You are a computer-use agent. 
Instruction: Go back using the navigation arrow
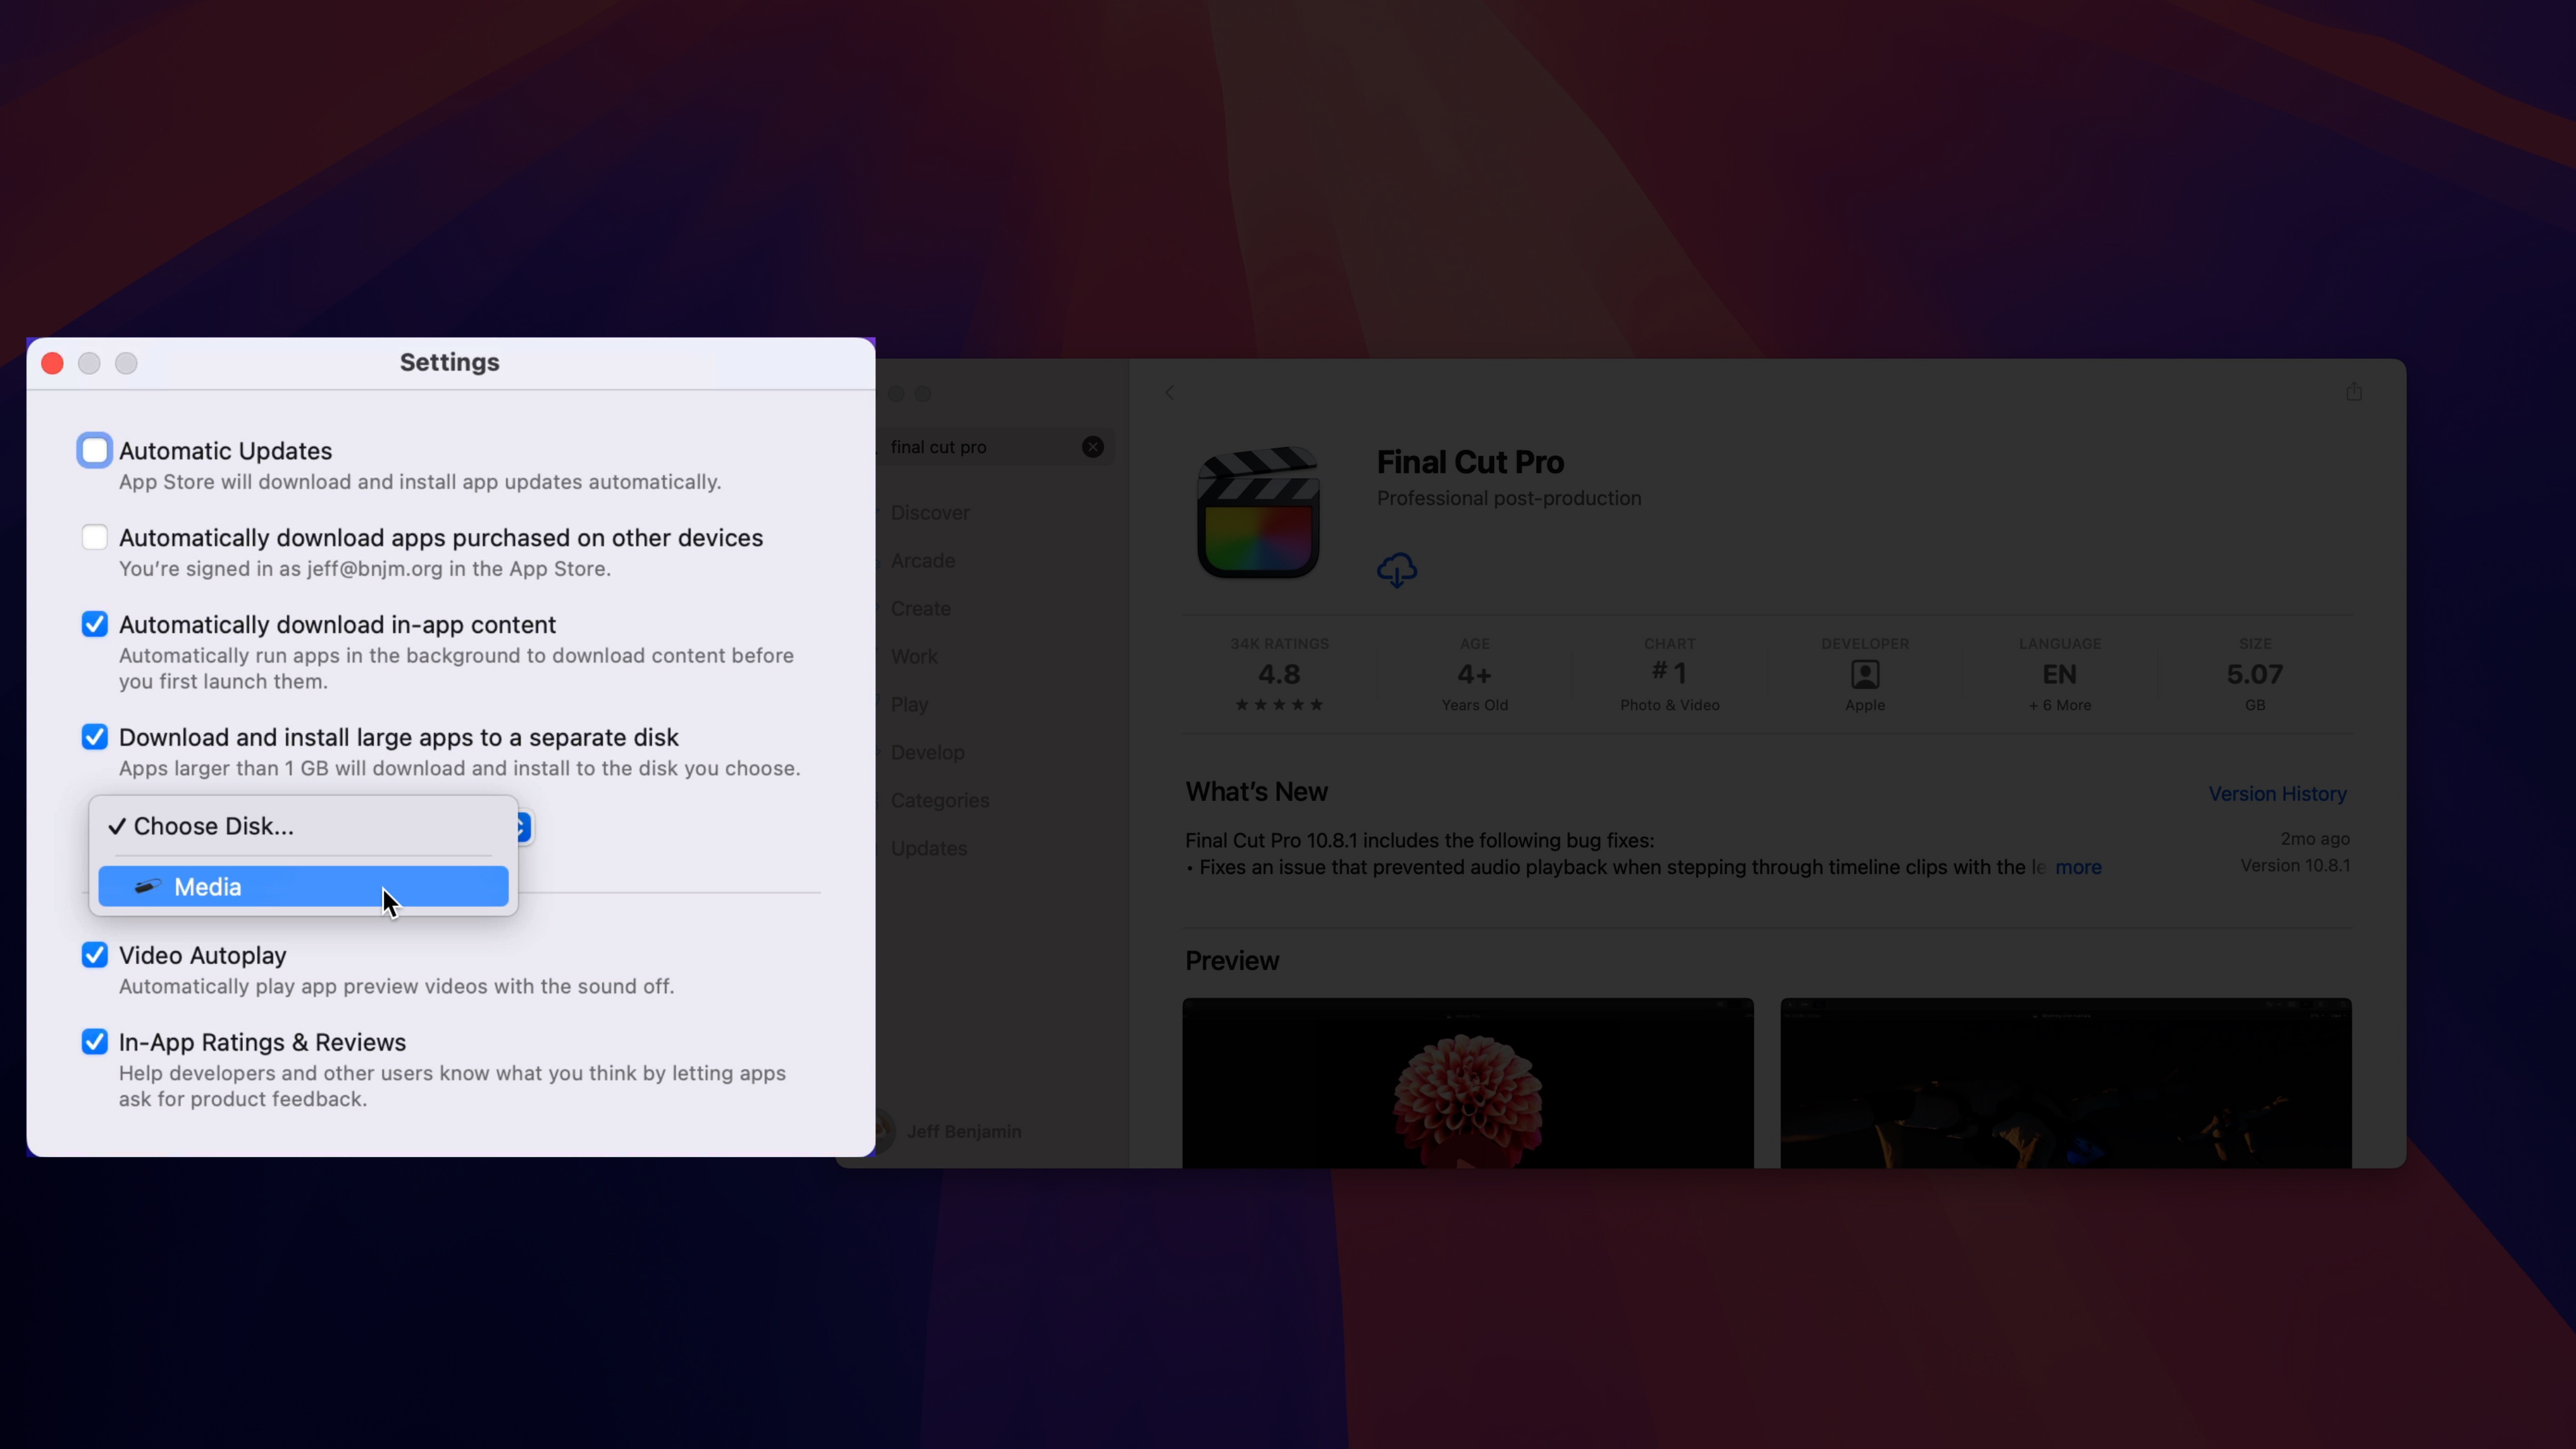tap(1169, 392)
